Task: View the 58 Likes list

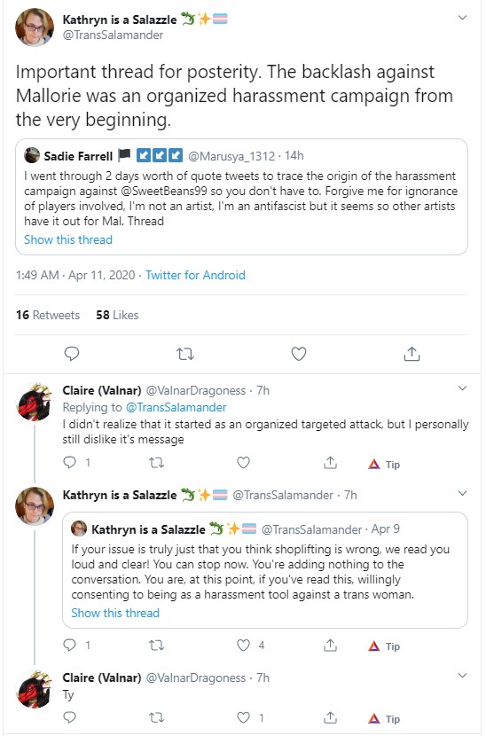Action: coord(117,315)
